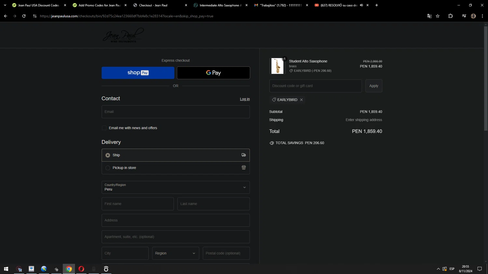Focus the Last name field
The height and width of the screenshot is (274, 488).
tap(213, 204)
